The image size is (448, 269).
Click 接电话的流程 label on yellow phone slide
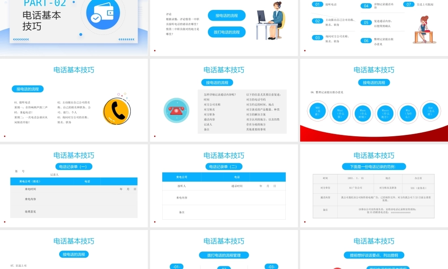pos(27,89)
